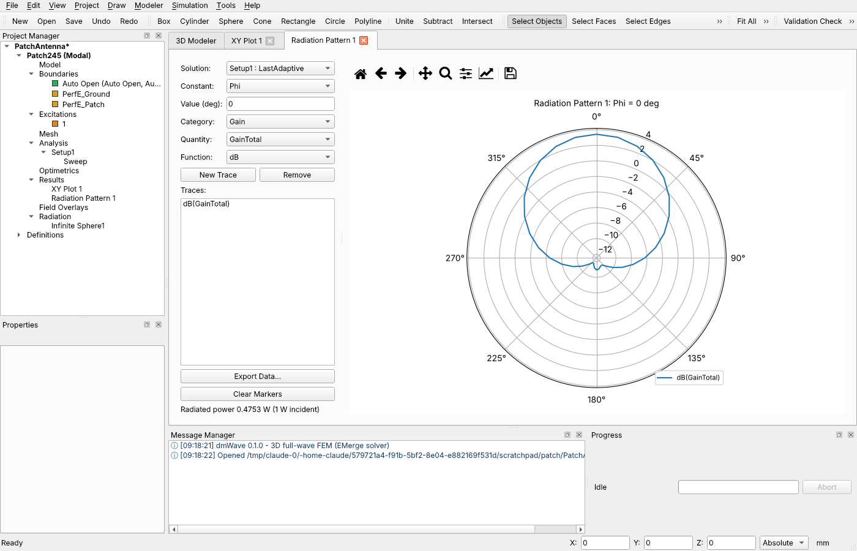Close the Message Manager panel
This screenshot has width=857, height=551.
pyautogui.click(x=579, y=435)
